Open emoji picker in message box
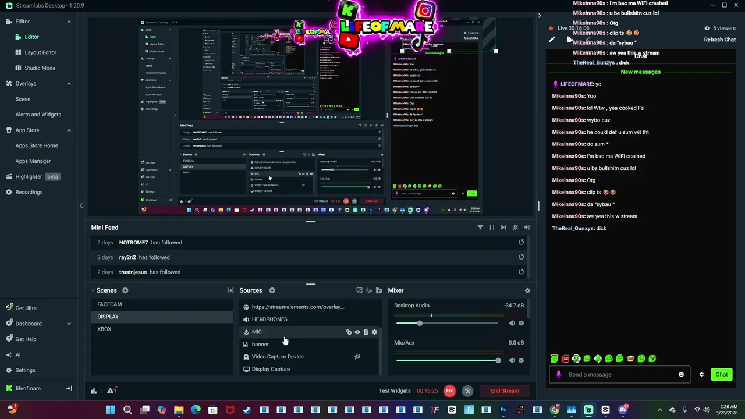This screenshot has height=419, width=745. pyautogui.click(x=681, y=375)
